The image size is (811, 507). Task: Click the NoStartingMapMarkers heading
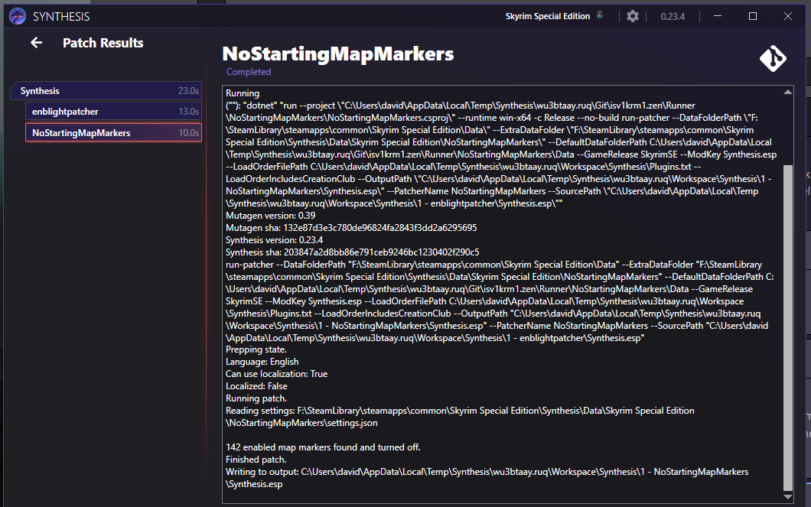(x=337, y=54)
